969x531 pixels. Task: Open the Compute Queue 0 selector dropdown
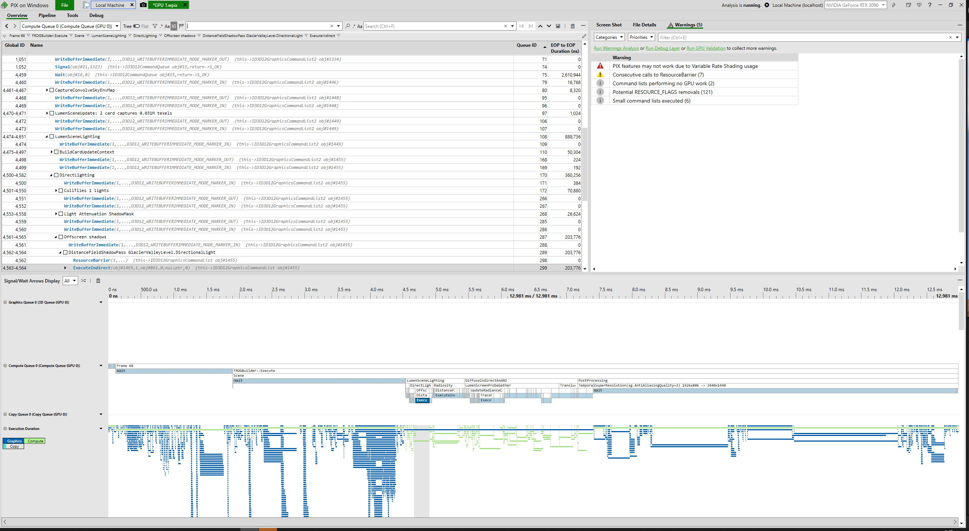[x=70, y=26]
